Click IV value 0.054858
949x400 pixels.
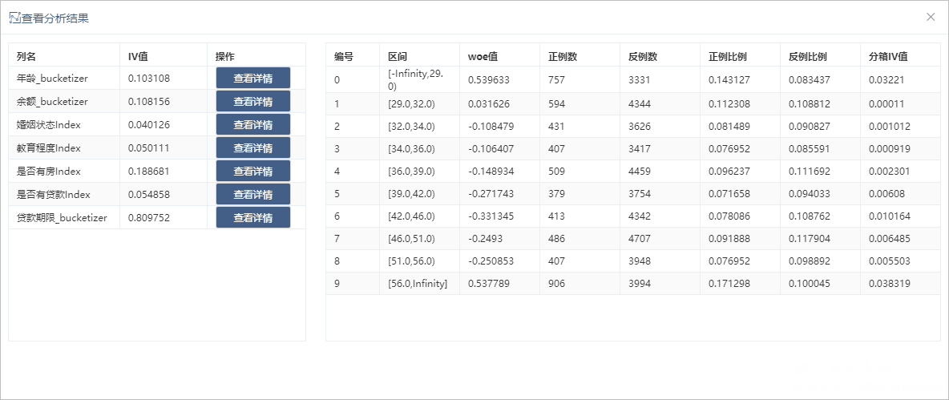point(149,194)
